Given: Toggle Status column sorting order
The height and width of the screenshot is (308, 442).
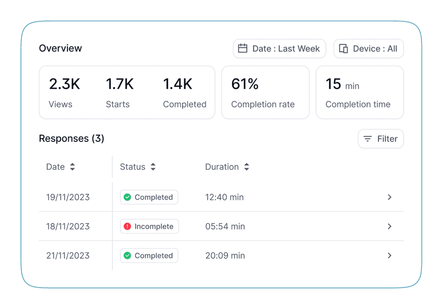Looking at the screenshot, I should click(x=153, y=167).
